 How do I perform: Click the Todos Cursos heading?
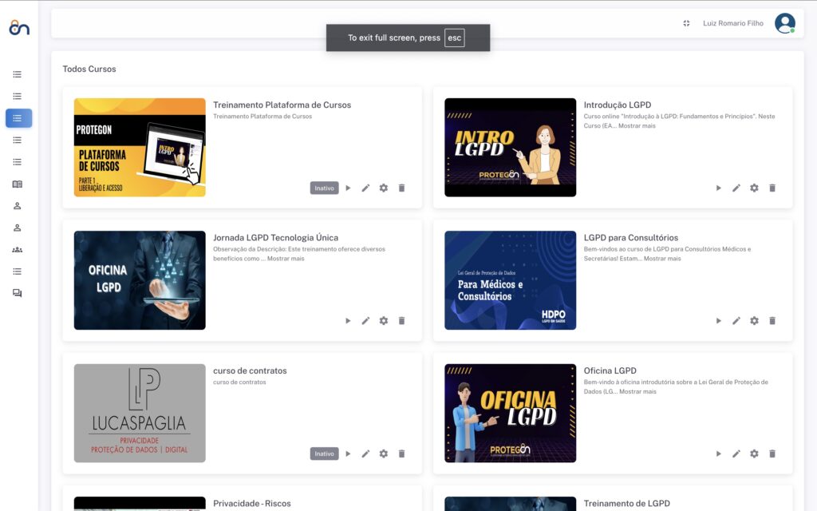tap(89, 69)
